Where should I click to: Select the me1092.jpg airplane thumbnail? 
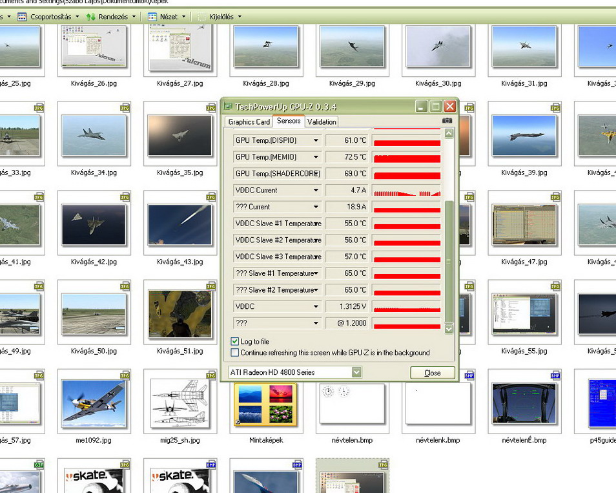point(94,403)
